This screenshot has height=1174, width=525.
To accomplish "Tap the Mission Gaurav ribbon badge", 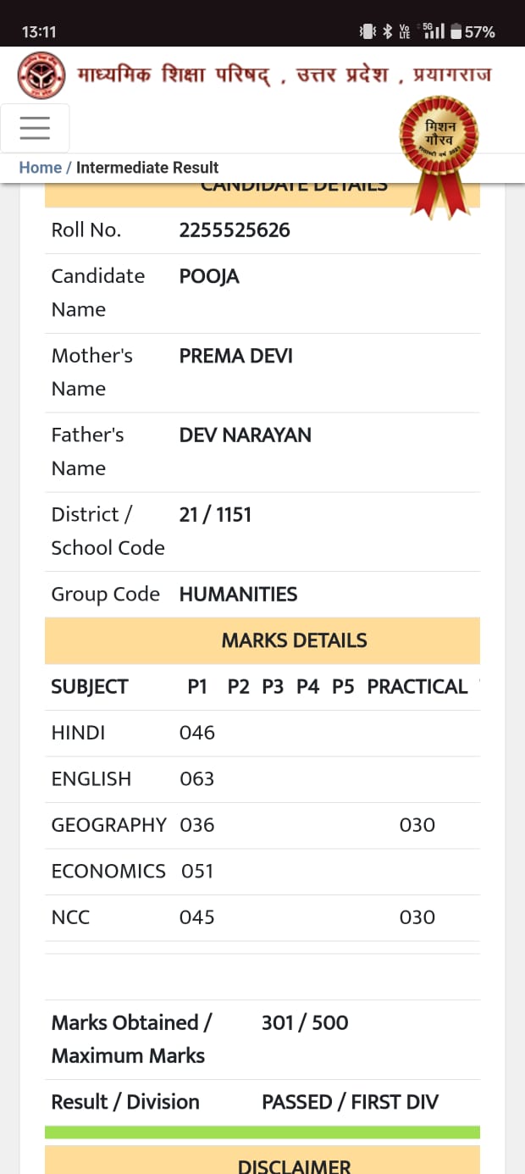I will tap(439, 155).
